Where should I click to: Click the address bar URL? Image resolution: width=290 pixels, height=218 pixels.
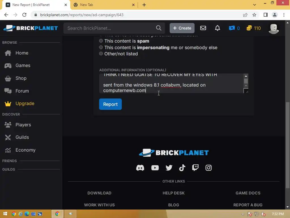coord(82,15)
